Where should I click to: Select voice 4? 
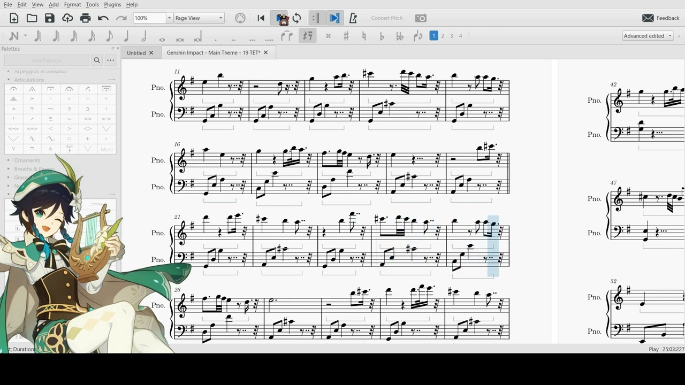(x=460, y=36)
